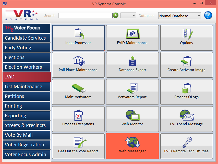
Task: Open the Printing section
Action: (27, 106)
